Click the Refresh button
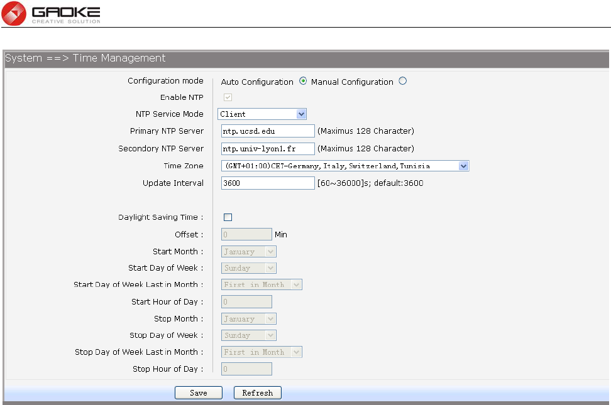This screenshot has width=611, height=405. 258,393
